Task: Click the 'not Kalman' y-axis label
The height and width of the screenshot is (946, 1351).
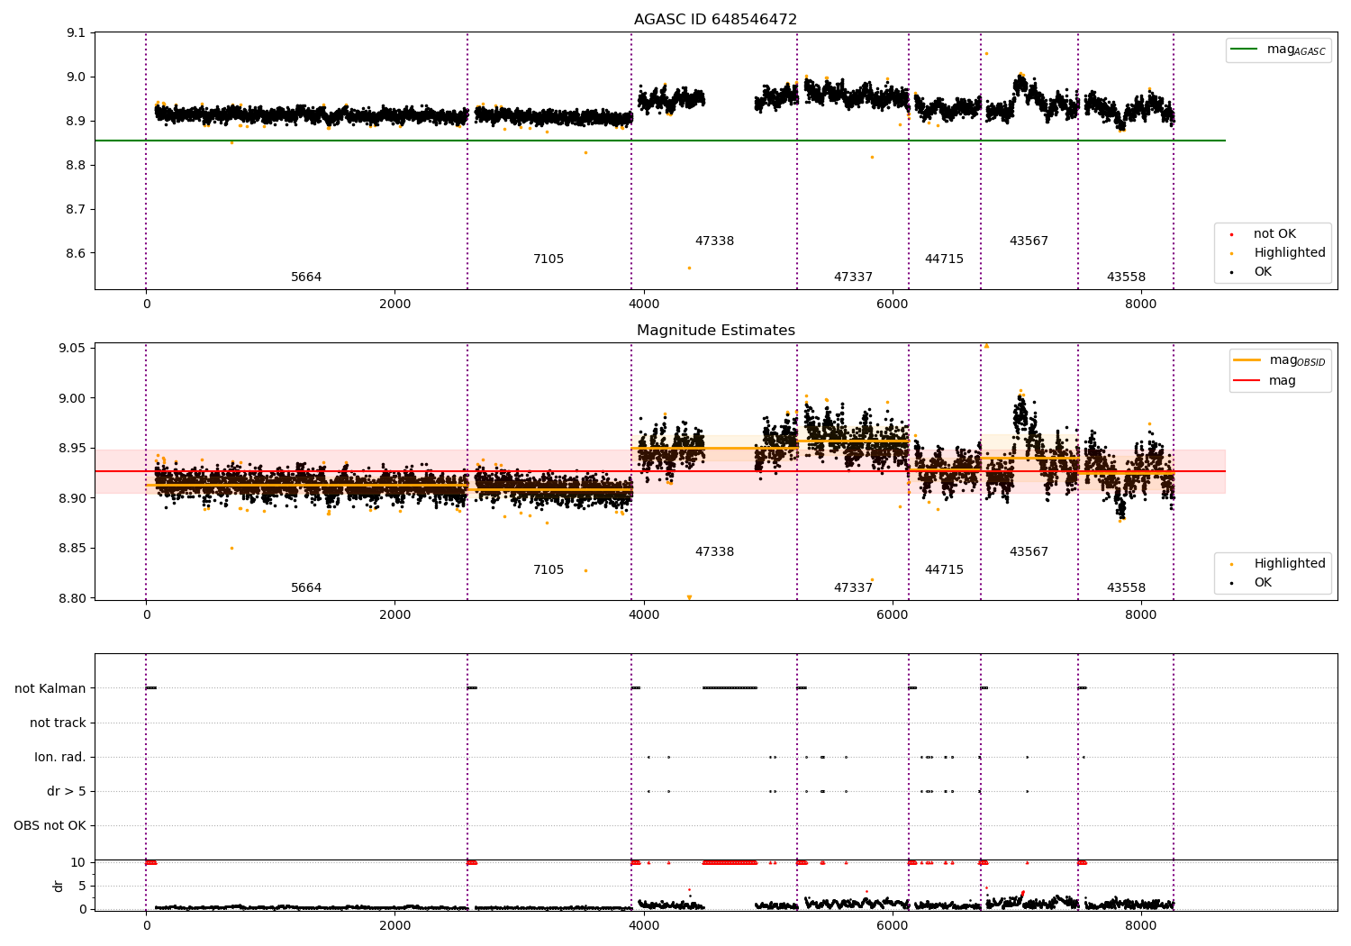Action: [x=50, y=688]
